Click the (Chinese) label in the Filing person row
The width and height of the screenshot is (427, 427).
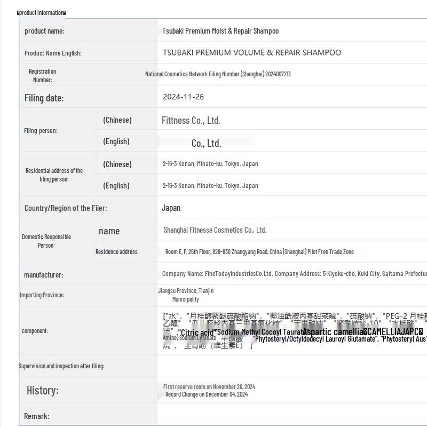117,120
